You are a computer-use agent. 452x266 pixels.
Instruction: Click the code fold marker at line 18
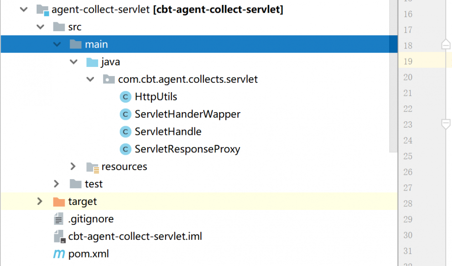(446, 44)
